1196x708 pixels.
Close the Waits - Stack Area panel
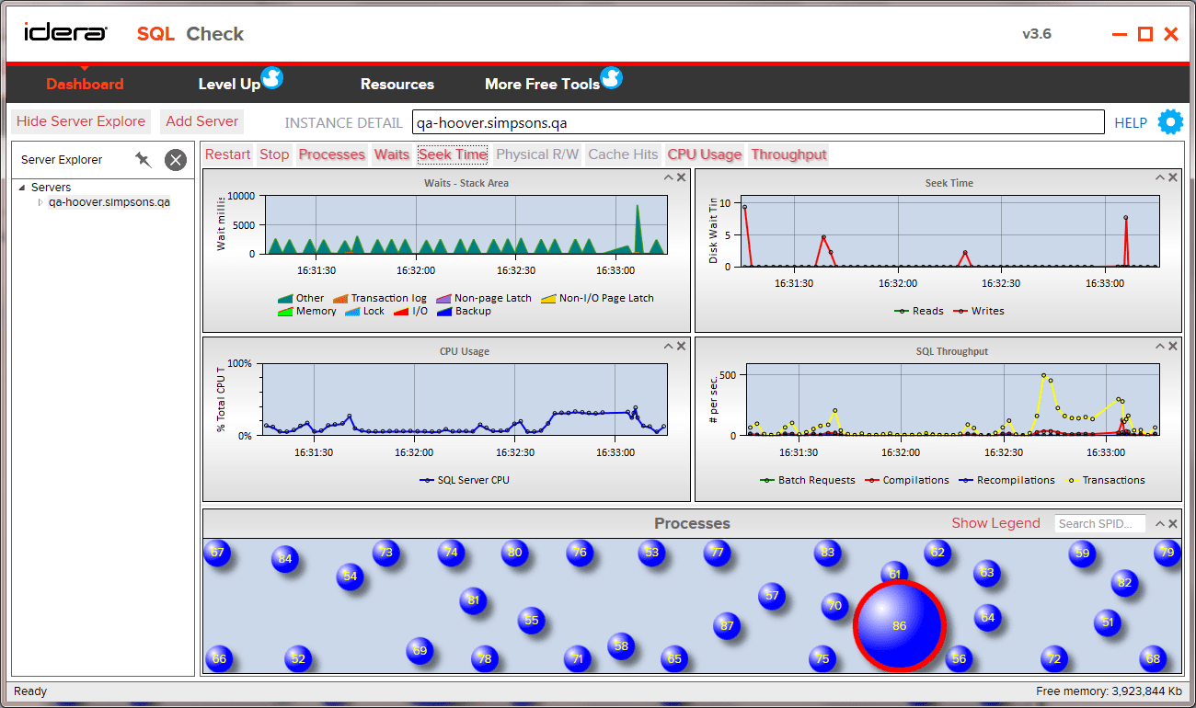click(x=681, y=177)
